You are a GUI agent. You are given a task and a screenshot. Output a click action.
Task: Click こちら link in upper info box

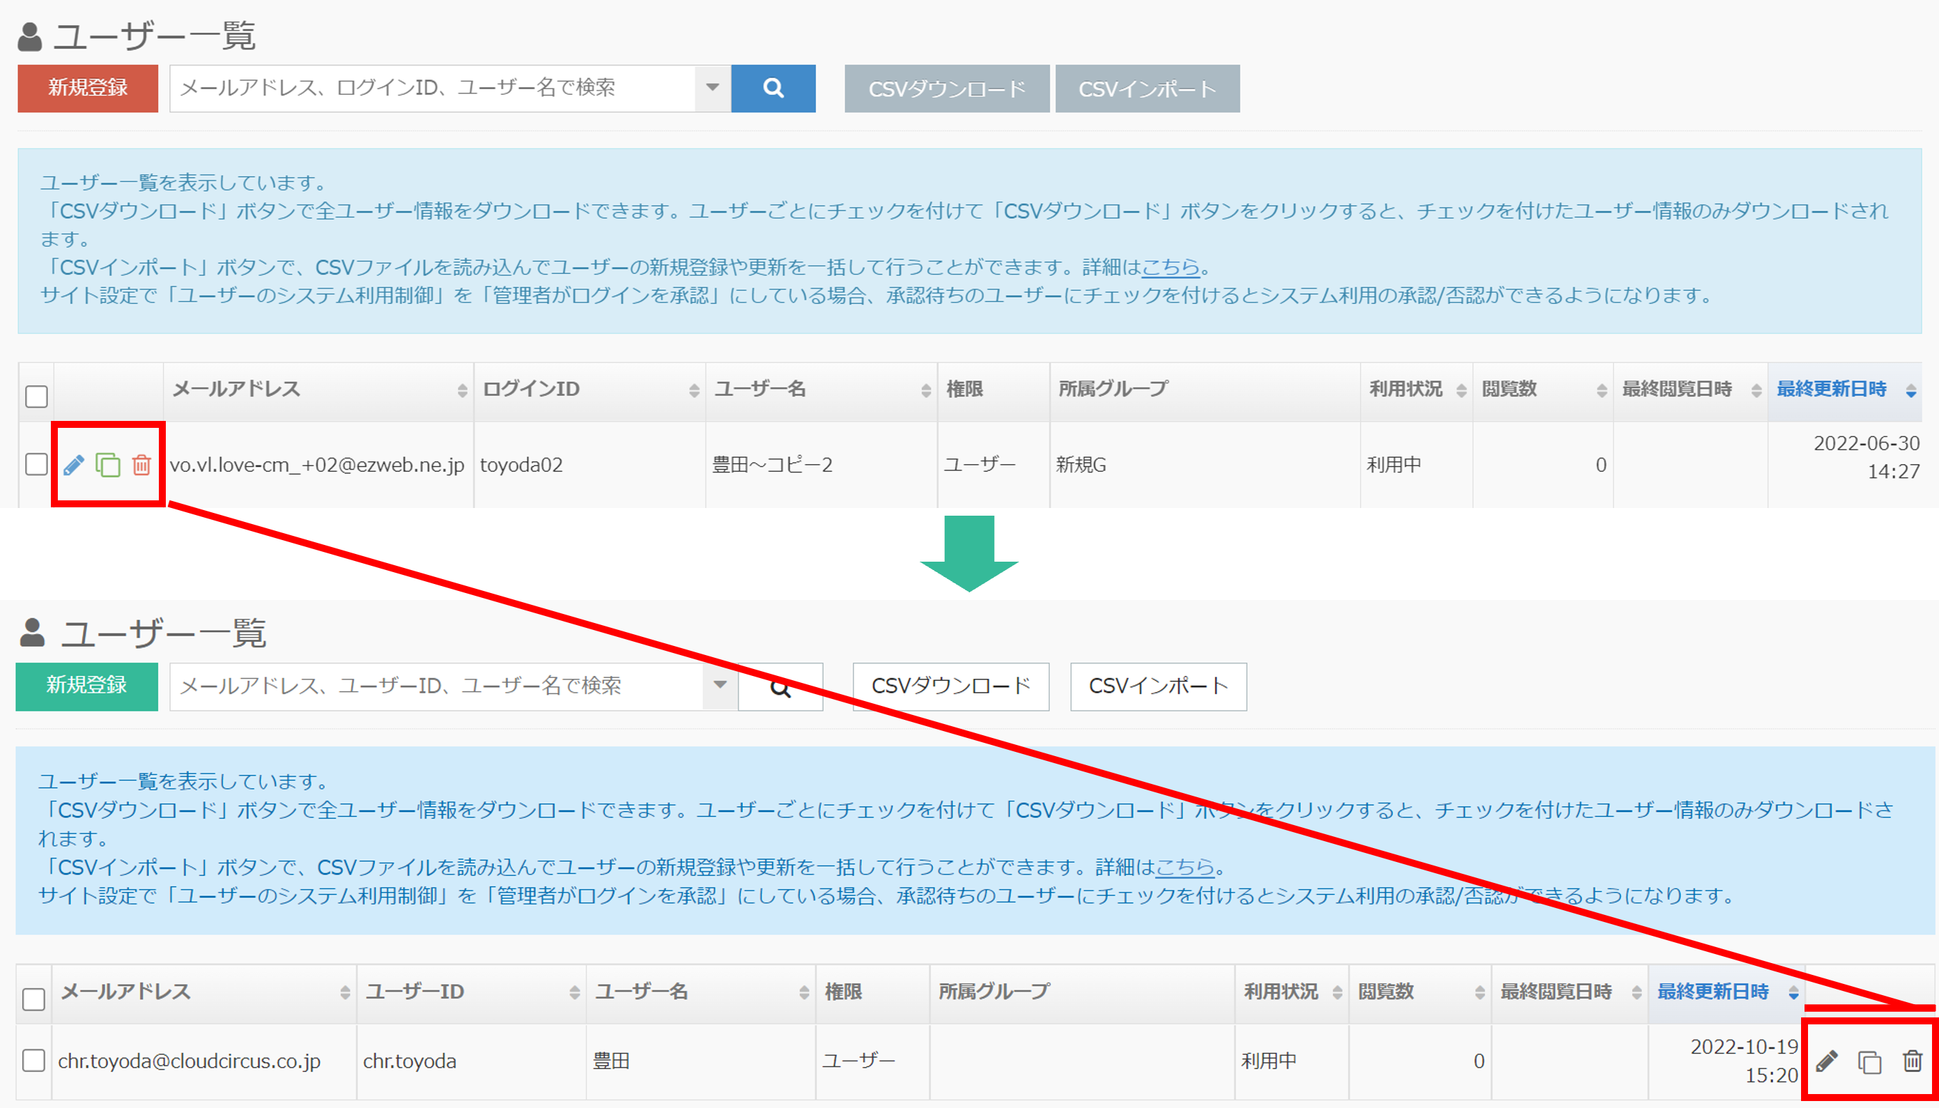pyautogui.click(x=1170, y=267)
